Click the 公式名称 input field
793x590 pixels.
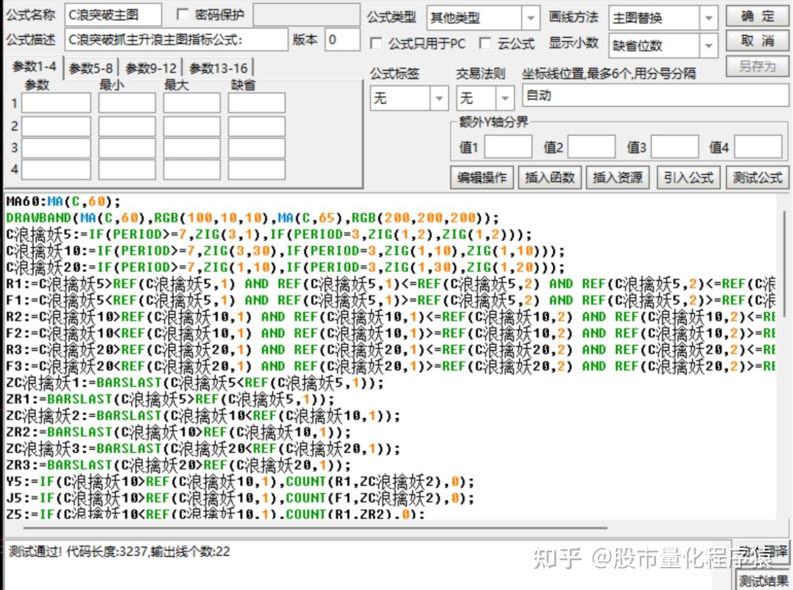point(113,15)
